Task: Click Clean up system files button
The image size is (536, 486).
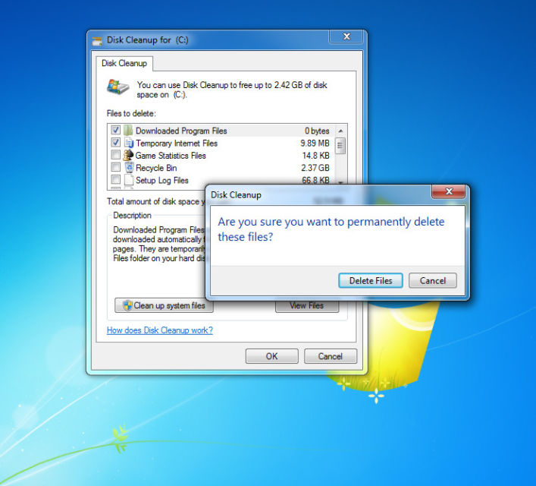Action: [164, 305]
